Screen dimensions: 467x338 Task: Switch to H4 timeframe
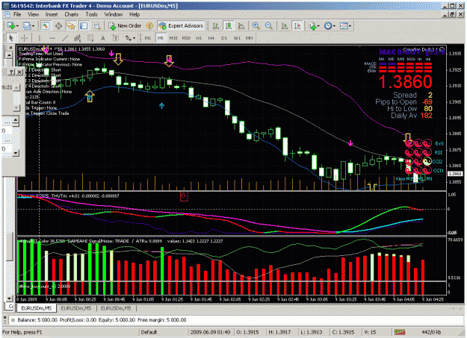(211, 38)
